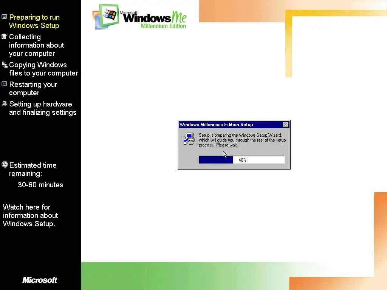
Task: Click the dialog title 'Windows Millennium Edition Setup'
Action: pyautogui.click(x=216, y=125)
